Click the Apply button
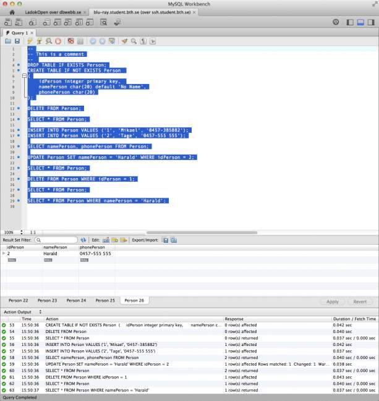The width and height of the screenshot is (379, 401). [x=333, y=302]
